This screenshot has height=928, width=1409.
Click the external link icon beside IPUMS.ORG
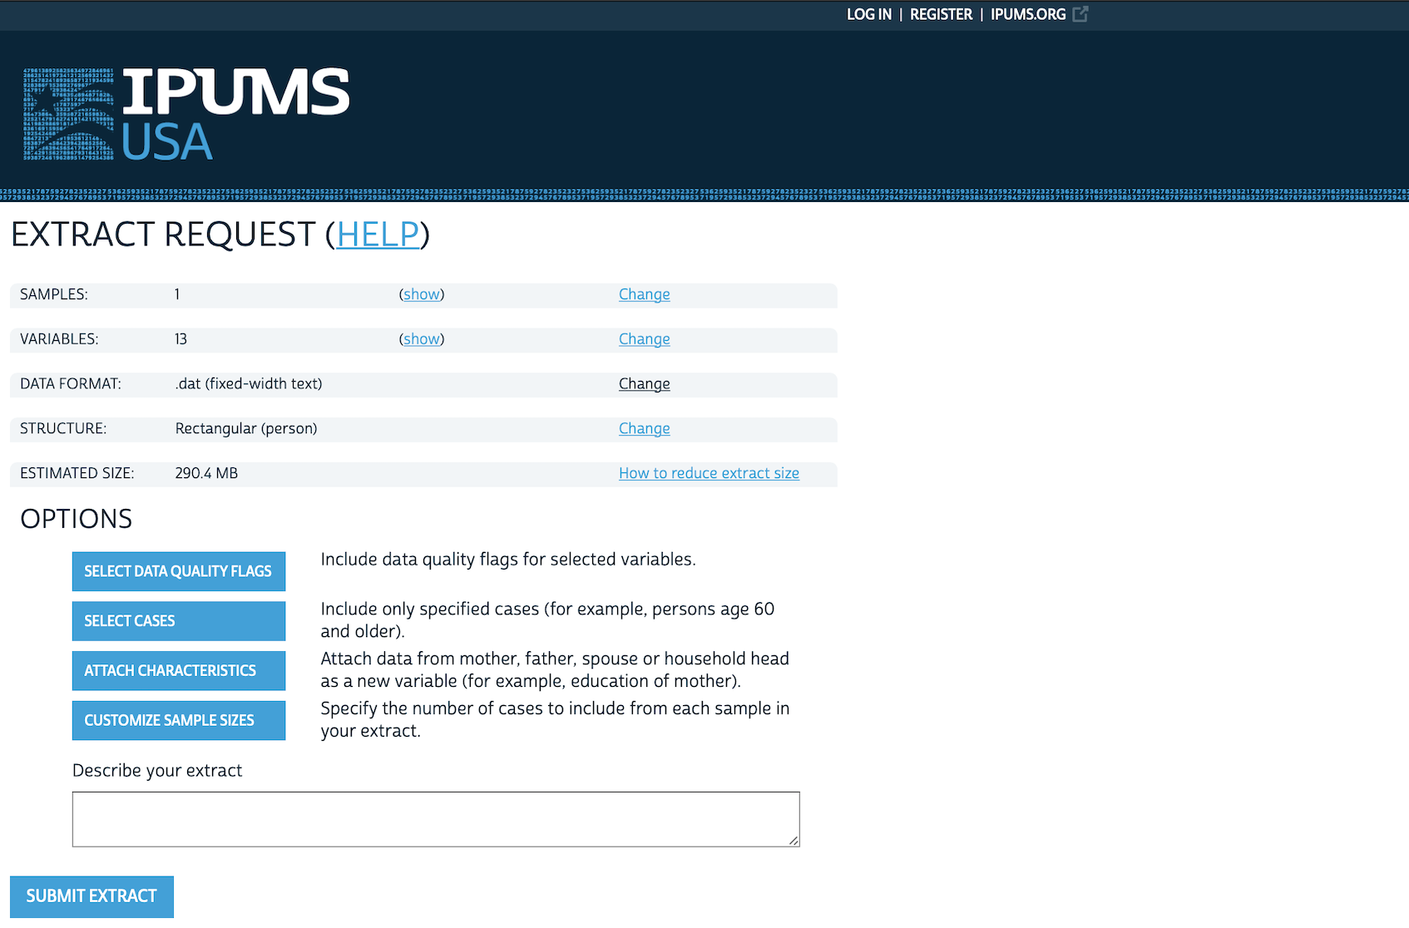1080,14
